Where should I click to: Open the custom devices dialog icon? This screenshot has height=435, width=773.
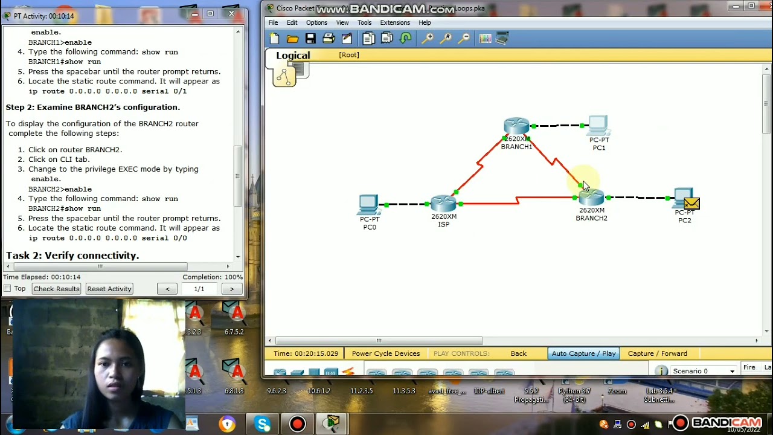[502, 39]
